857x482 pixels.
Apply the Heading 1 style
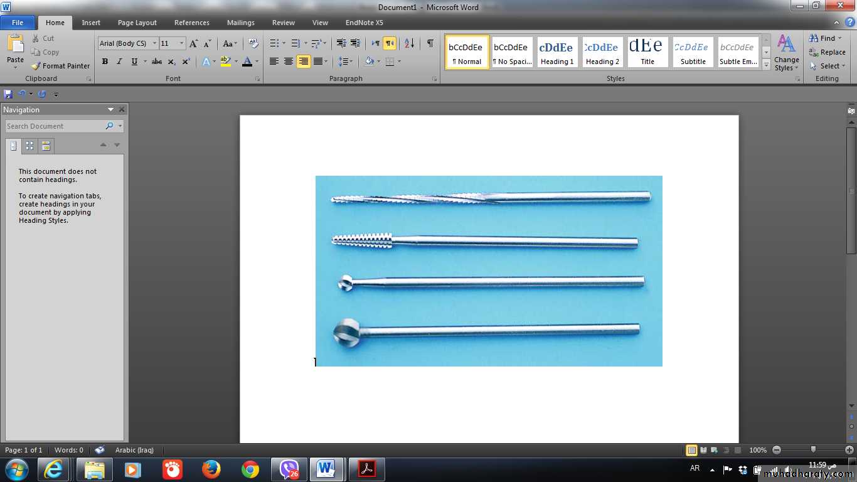click(x=557, y=52)
